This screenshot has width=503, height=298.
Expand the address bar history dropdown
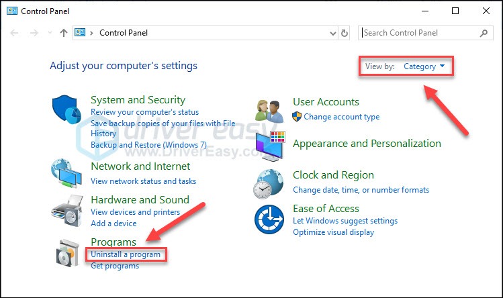click(333, 32)
